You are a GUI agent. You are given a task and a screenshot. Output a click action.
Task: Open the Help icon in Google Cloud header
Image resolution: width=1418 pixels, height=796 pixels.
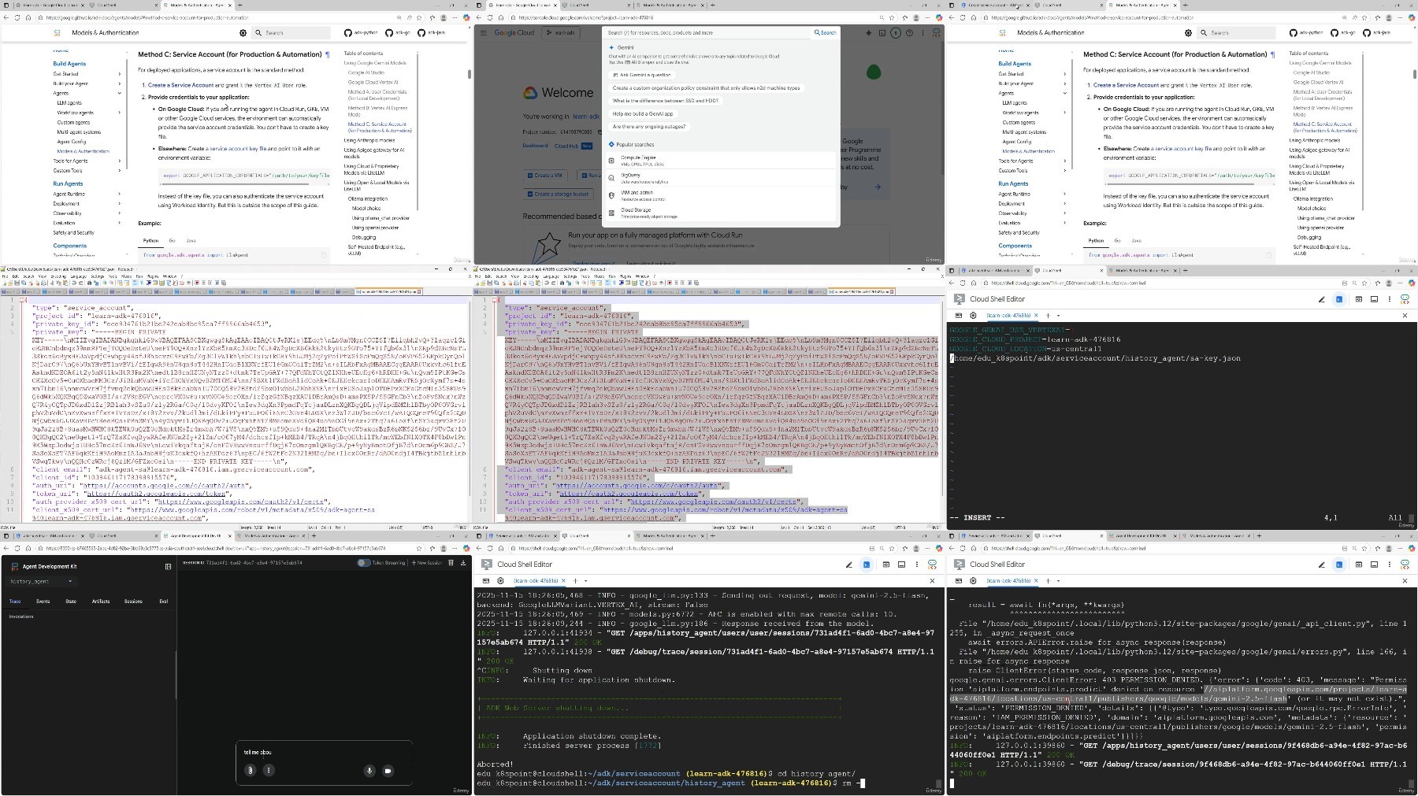(x=909, y=33)
